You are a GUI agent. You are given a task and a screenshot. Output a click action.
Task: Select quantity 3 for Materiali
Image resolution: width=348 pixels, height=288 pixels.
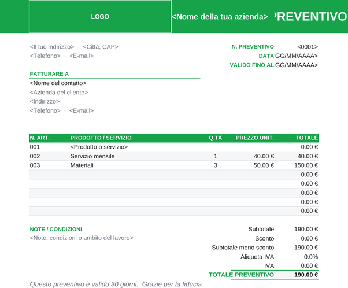[215, 165]
